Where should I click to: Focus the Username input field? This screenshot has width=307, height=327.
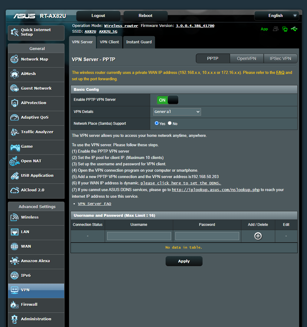coord(139,236)
